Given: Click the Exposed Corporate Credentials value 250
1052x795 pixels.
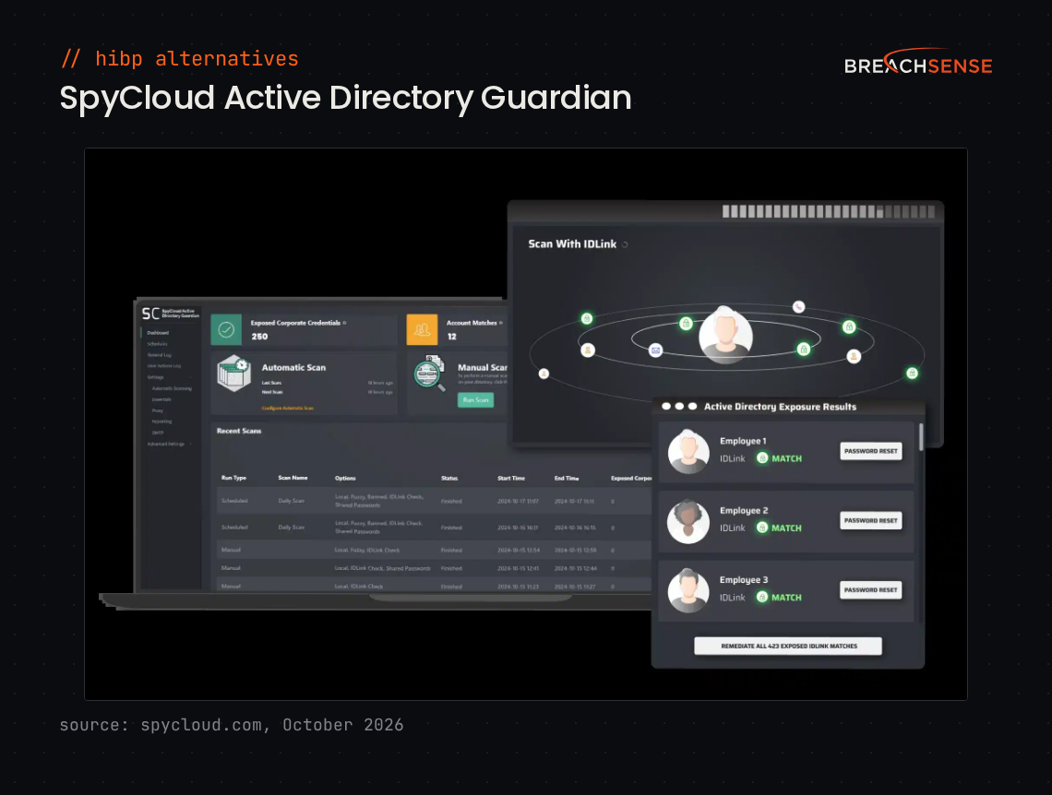Looking at the screenshot, I should [259, 337].
